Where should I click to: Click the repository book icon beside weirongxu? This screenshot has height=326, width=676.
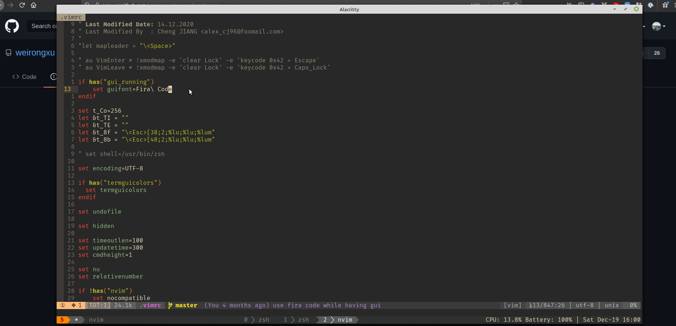[8, 53]
